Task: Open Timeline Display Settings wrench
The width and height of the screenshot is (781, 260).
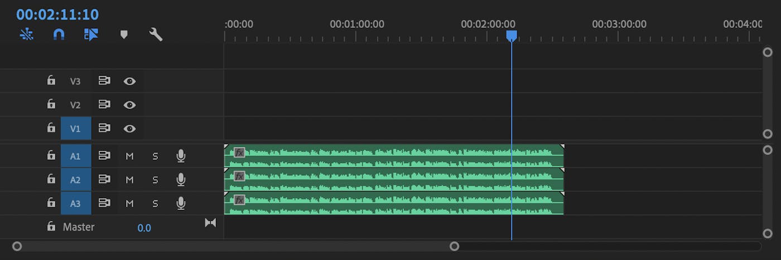Action: click(156, 35)
